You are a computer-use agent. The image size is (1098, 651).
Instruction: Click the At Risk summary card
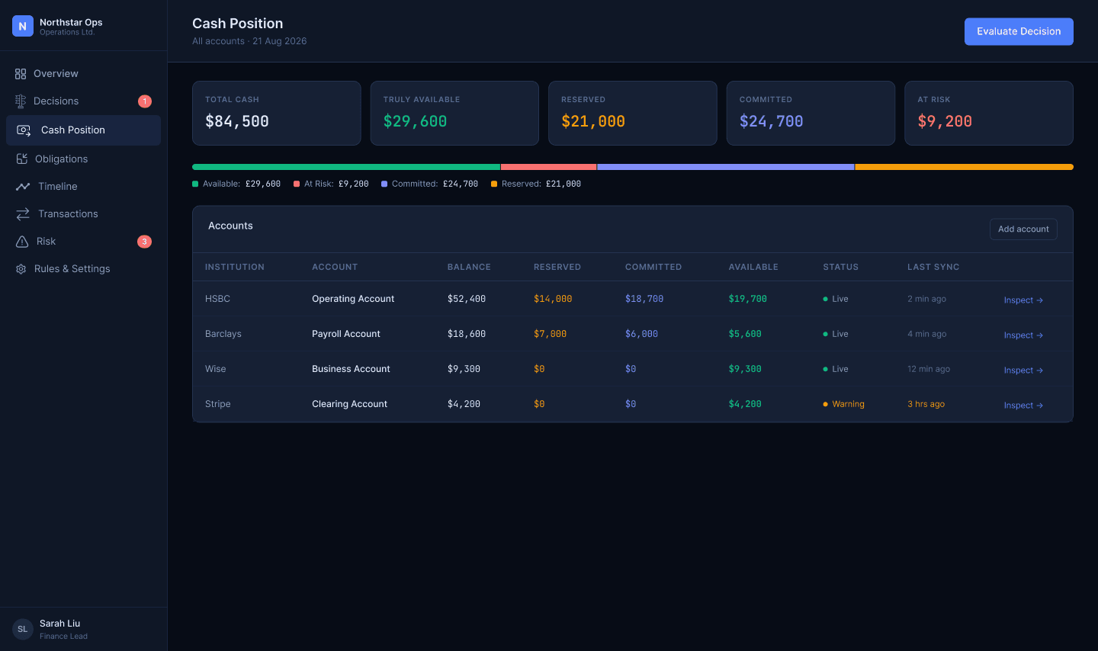coord(989,114)
